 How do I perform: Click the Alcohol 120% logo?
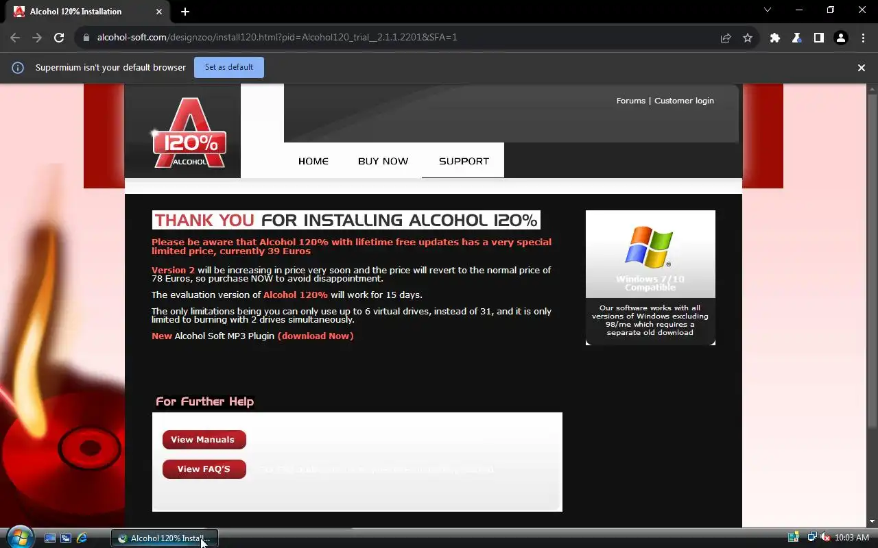coord(189,133)
